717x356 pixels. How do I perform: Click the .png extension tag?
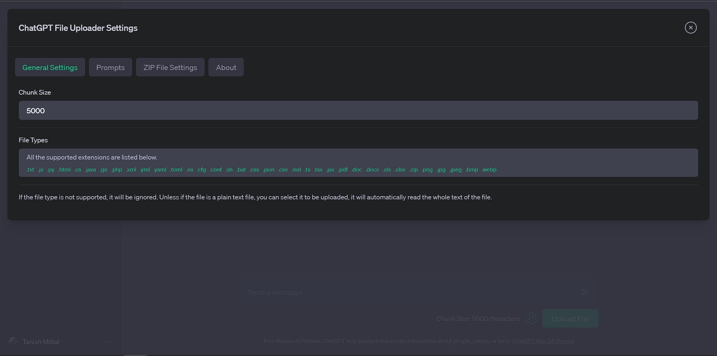pyautogui.click(x=427, y=170)
